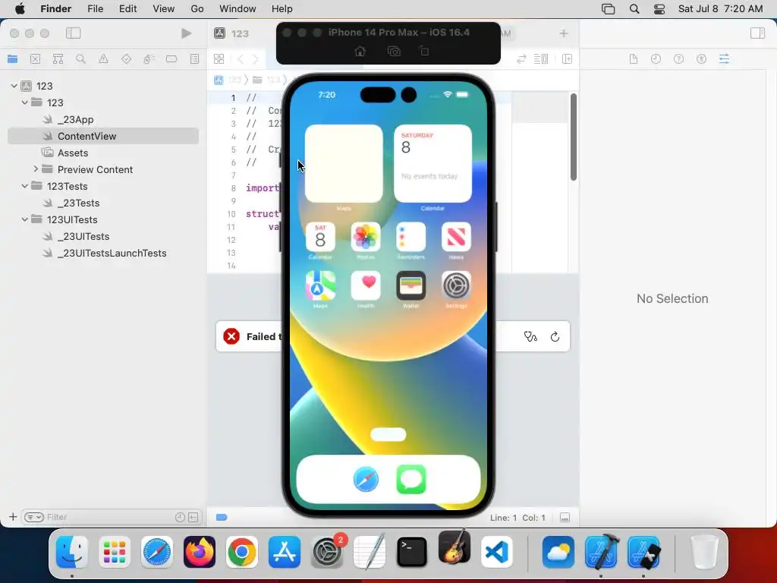Open the Help menu

point(282,9)
